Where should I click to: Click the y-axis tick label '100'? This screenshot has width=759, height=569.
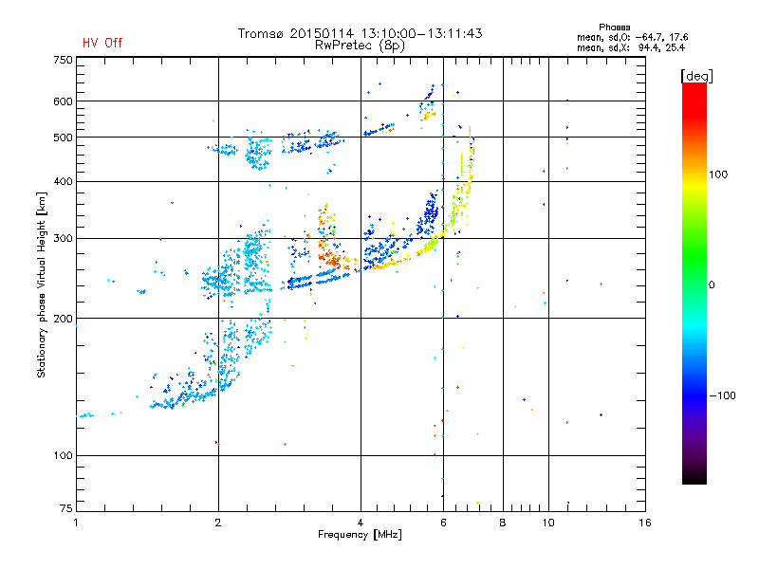[x=63, y=456]
